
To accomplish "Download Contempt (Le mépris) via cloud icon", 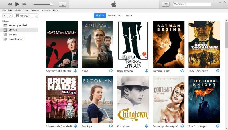I will (182, 126).
